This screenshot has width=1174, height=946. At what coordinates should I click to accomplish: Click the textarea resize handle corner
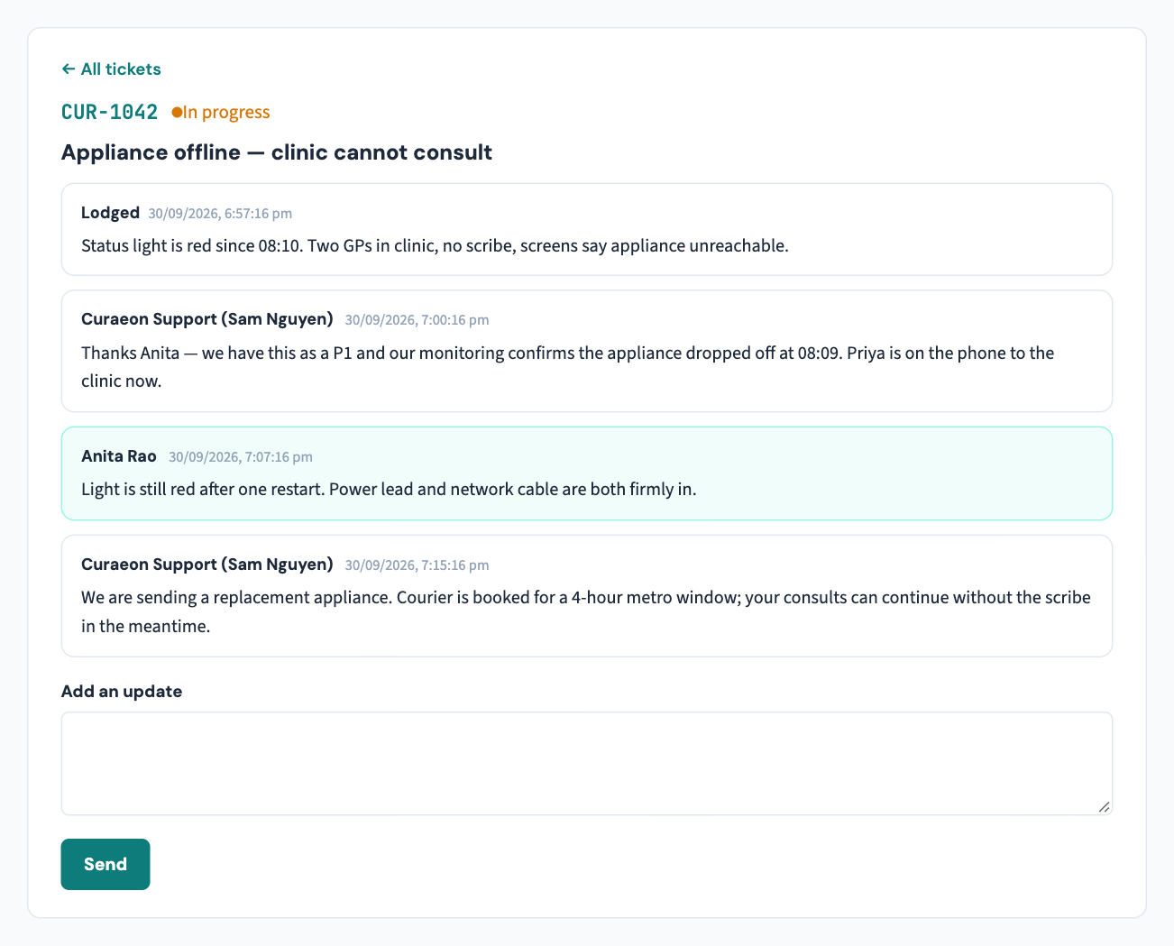click(x=1104, y=806)
